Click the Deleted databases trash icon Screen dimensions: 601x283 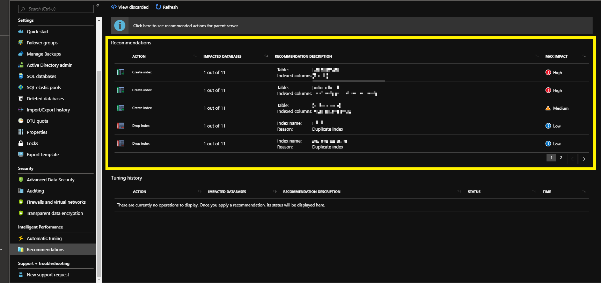click(x=21, y=99)
